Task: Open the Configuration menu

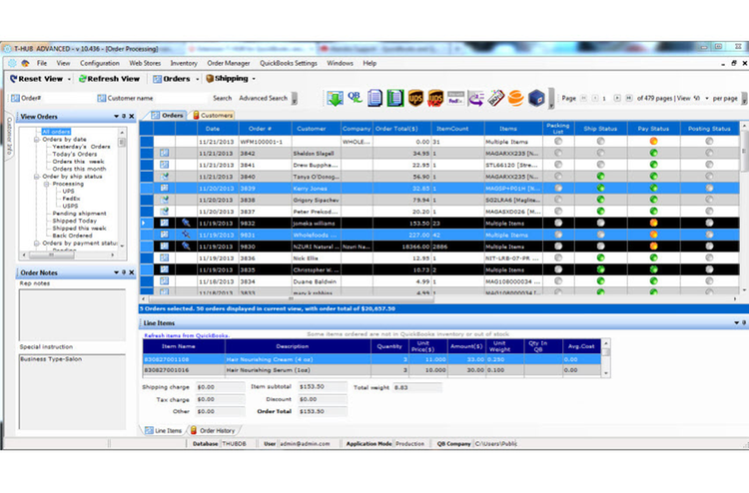Action: 99,63
